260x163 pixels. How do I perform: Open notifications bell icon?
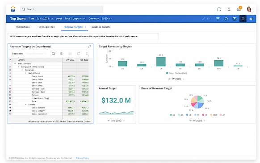tap(229, 9)
